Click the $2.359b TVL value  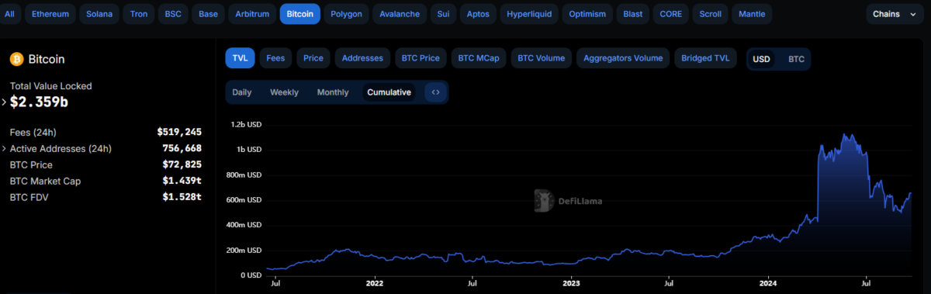pyautogui.click(x=38, y=102)
